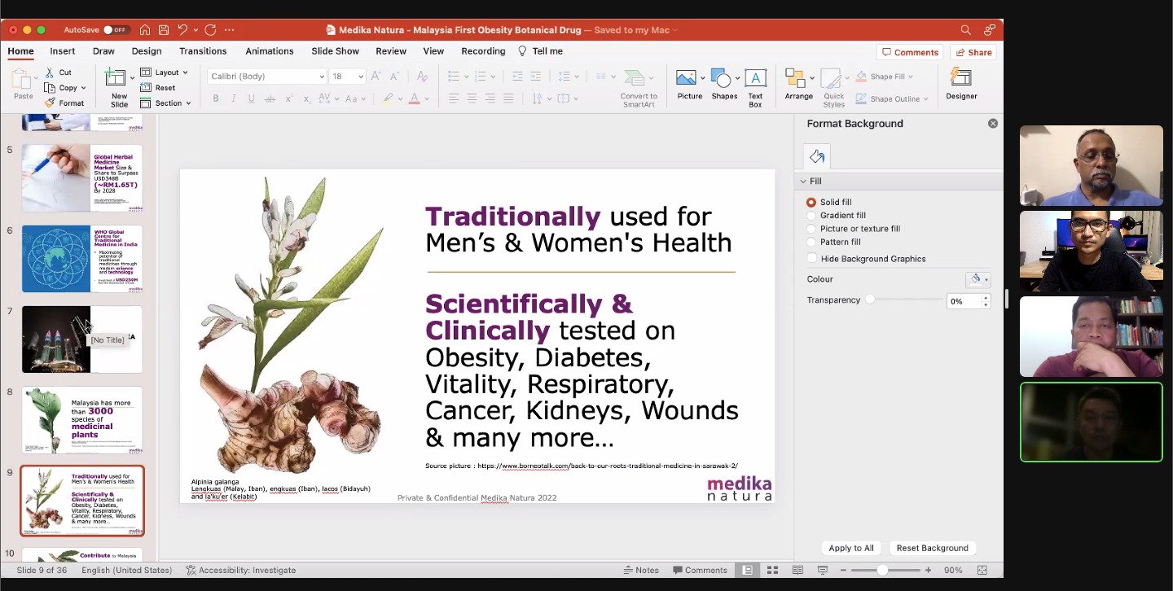The width and height of the screenshot is (1173, 591).
Task: Collapse the Fill section expander
Action: pos(803,182)
